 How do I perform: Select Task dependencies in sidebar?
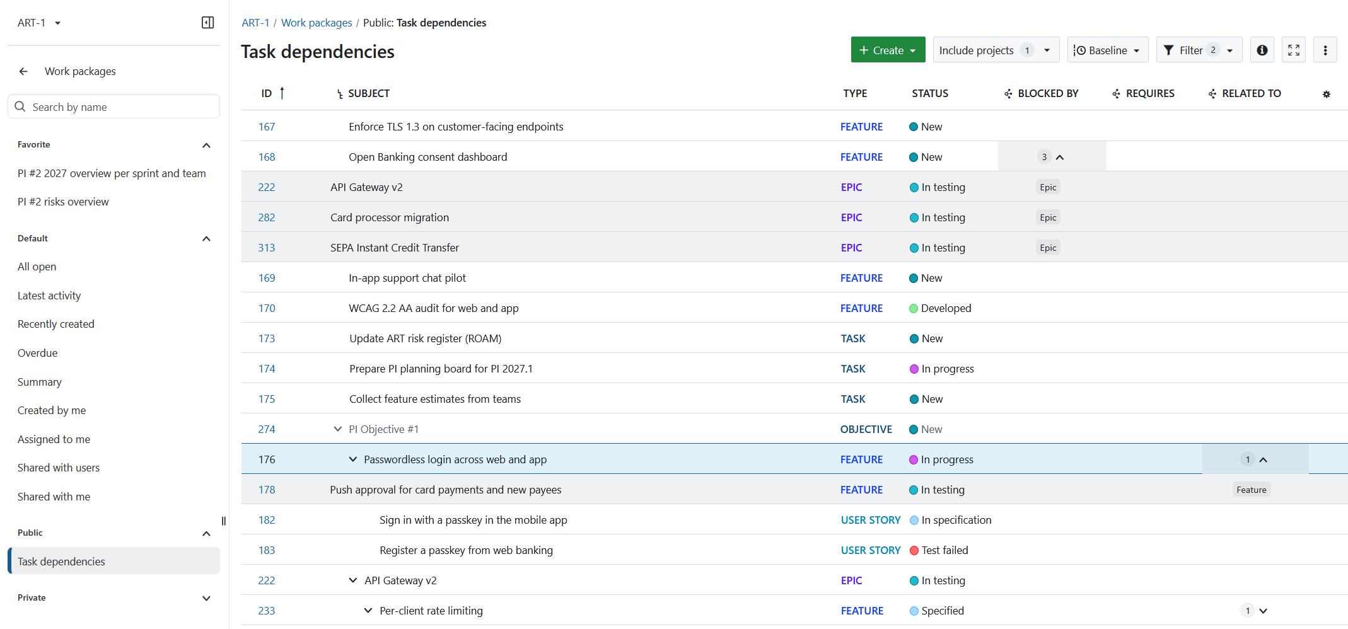(x=113, y=561)
